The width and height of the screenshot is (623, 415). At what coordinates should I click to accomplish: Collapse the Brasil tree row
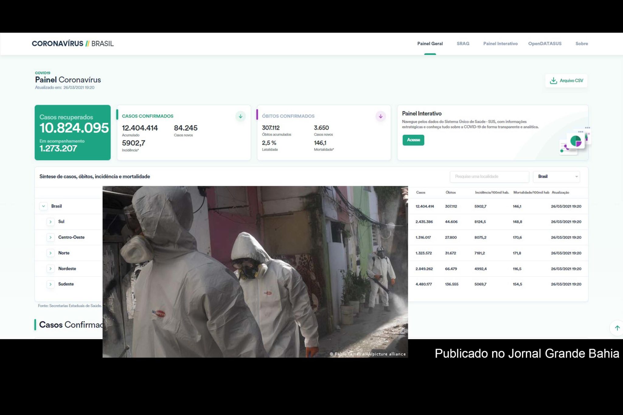tap(44, 206)
